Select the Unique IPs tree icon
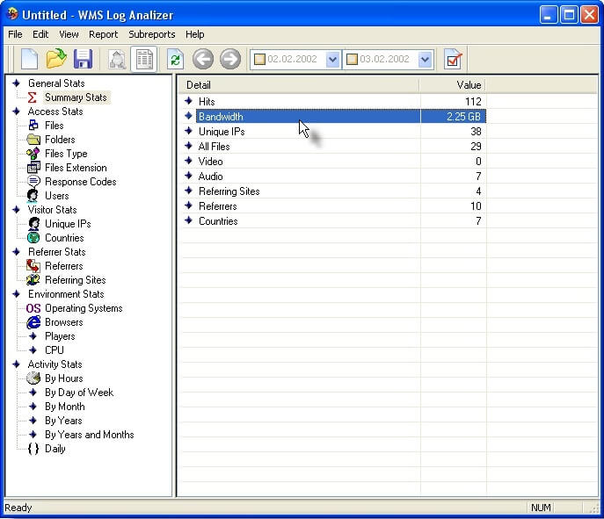Viewport: 604px width, 519px height. tap(33, 224)
